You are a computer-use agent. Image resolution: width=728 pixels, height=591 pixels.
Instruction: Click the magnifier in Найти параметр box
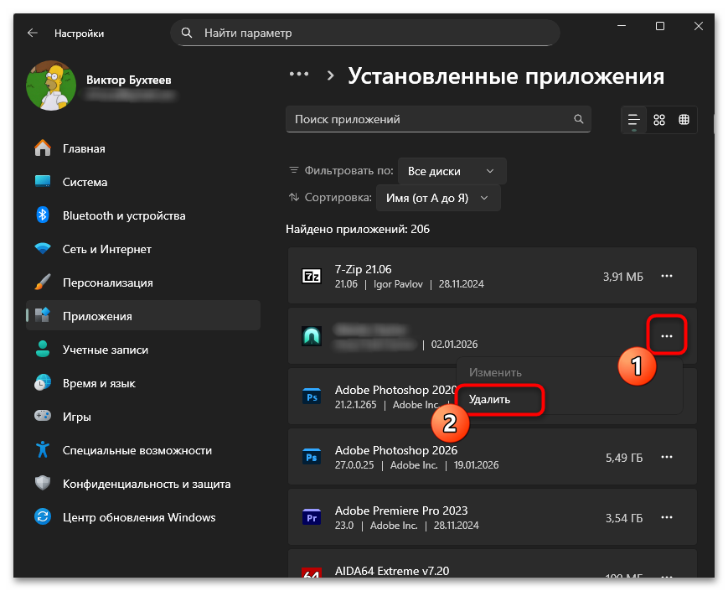tap(187, 33)
